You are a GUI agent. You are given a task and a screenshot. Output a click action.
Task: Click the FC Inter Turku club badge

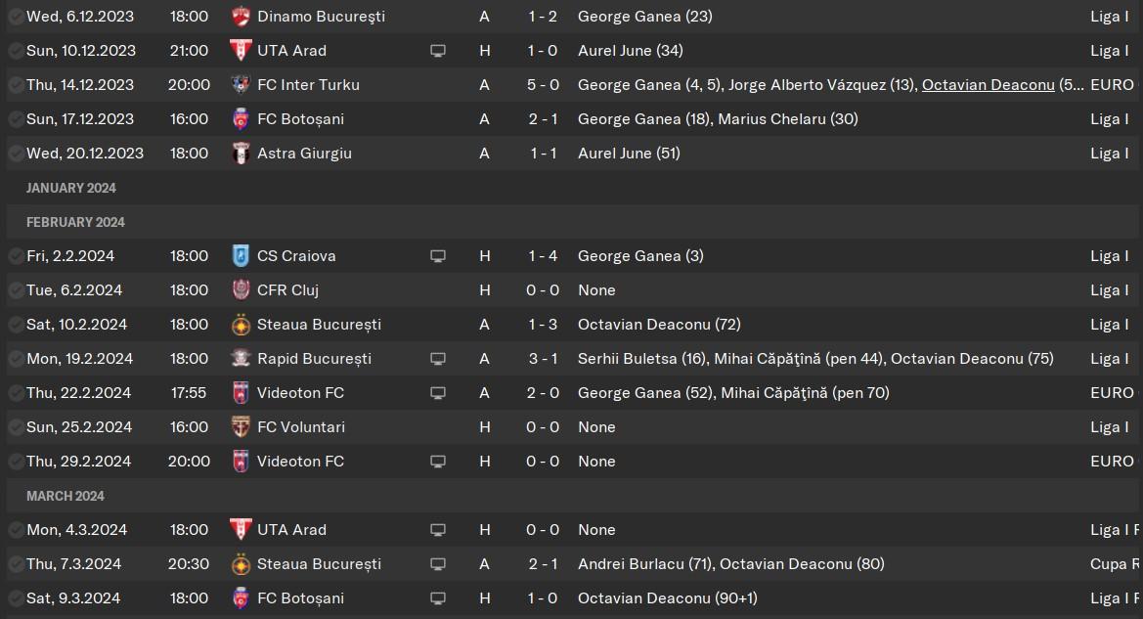[x=241, y=84]
